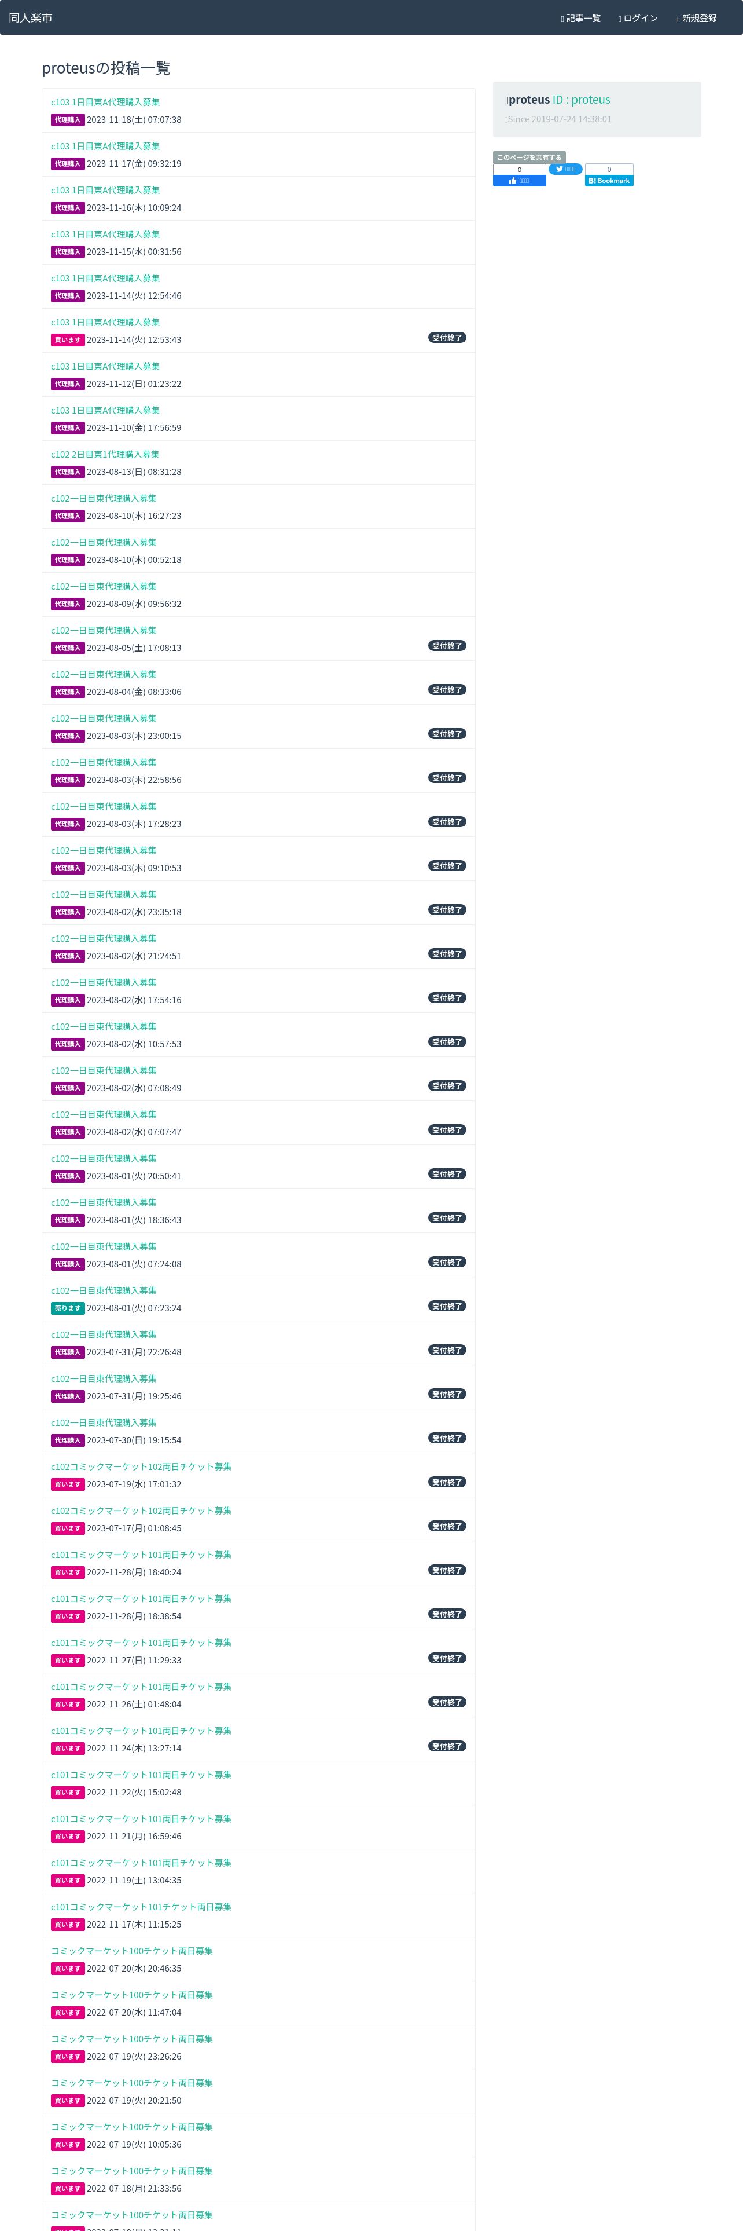Click the Facebook like thumbs-up button
The image size is (743, 2231).
tap(519, 180)
